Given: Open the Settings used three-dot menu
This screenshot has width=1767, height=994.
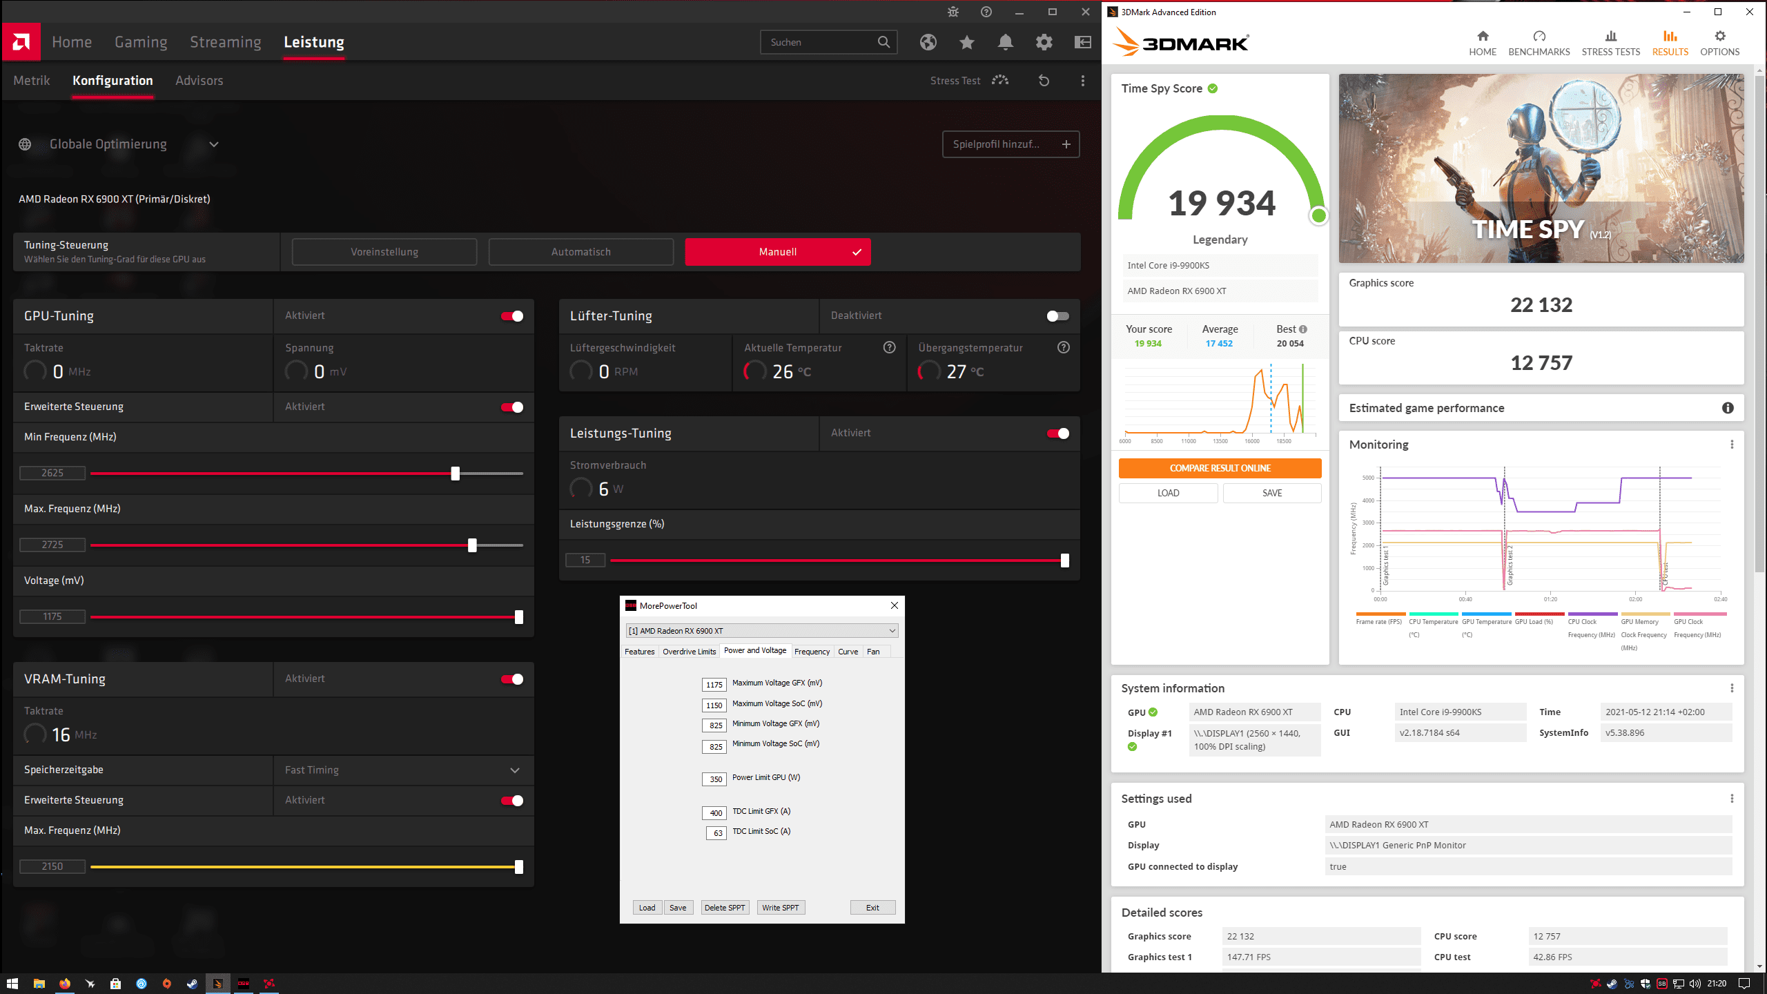Looking at the screenshot, I should (x=1732, y=799).
